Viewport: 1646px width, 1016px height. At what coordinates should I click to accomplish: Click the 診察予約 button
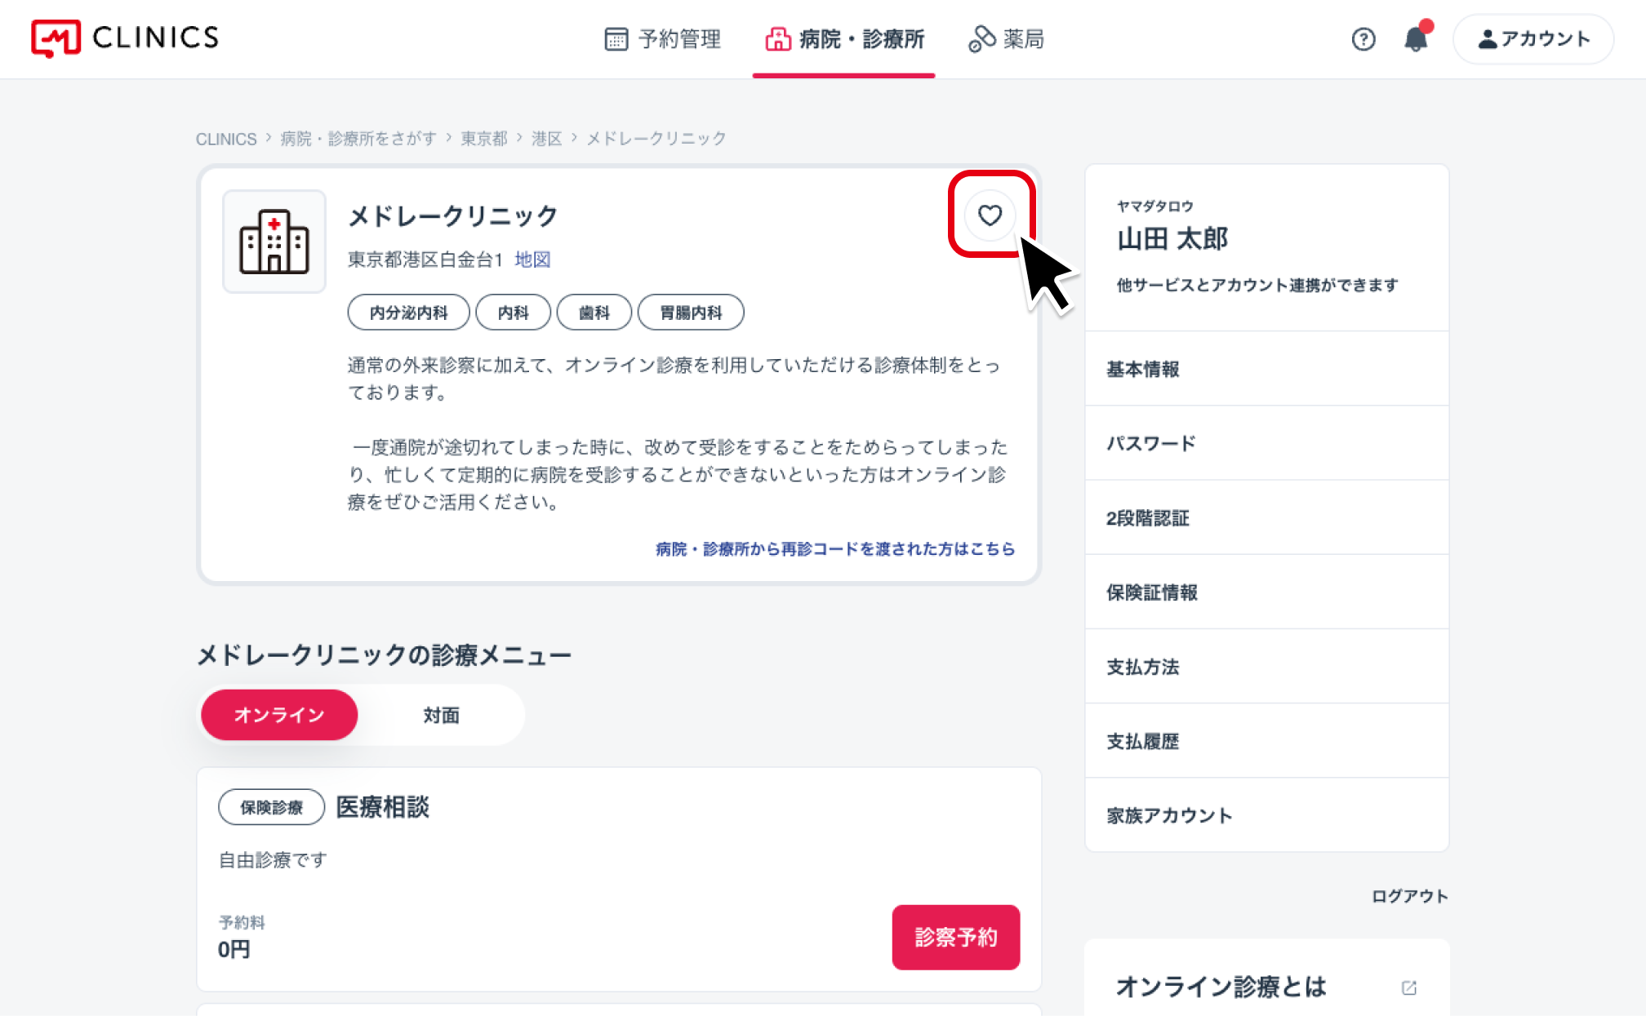[x=956, y=937]
